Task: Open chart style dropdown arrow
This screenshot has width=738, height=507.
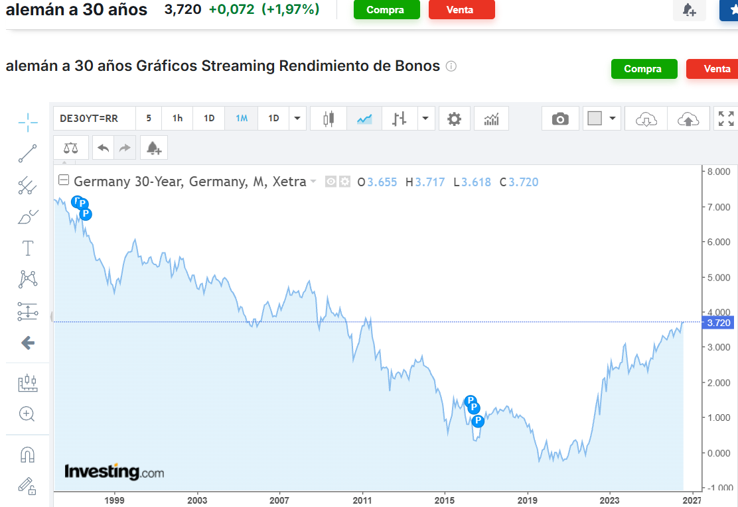Action: pos(425,119)
